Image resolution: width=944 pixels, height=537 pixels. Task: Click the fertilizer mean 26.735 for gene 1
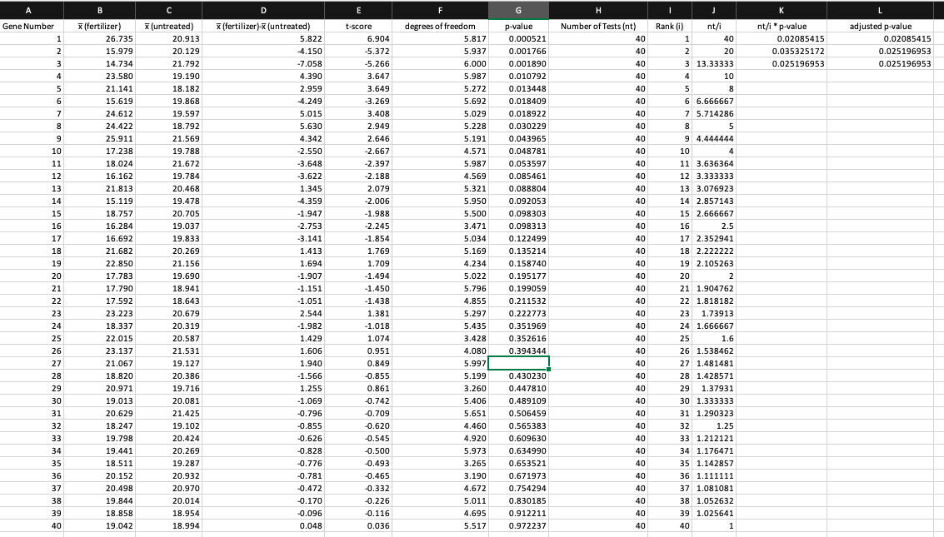point(100,37)
